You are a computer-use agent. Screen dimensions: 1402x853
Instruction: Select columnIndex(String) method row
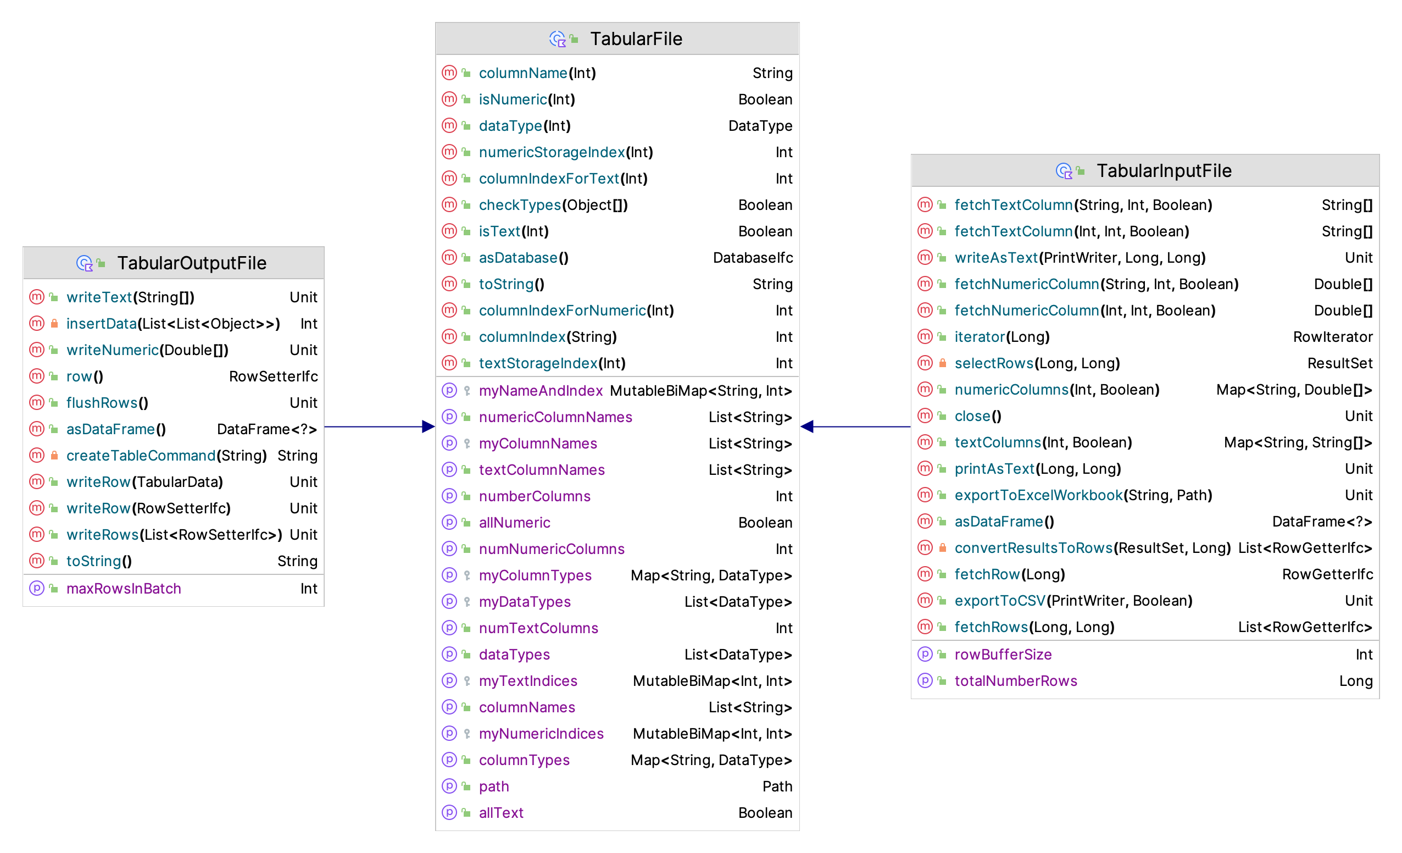[x=617, y=336]
